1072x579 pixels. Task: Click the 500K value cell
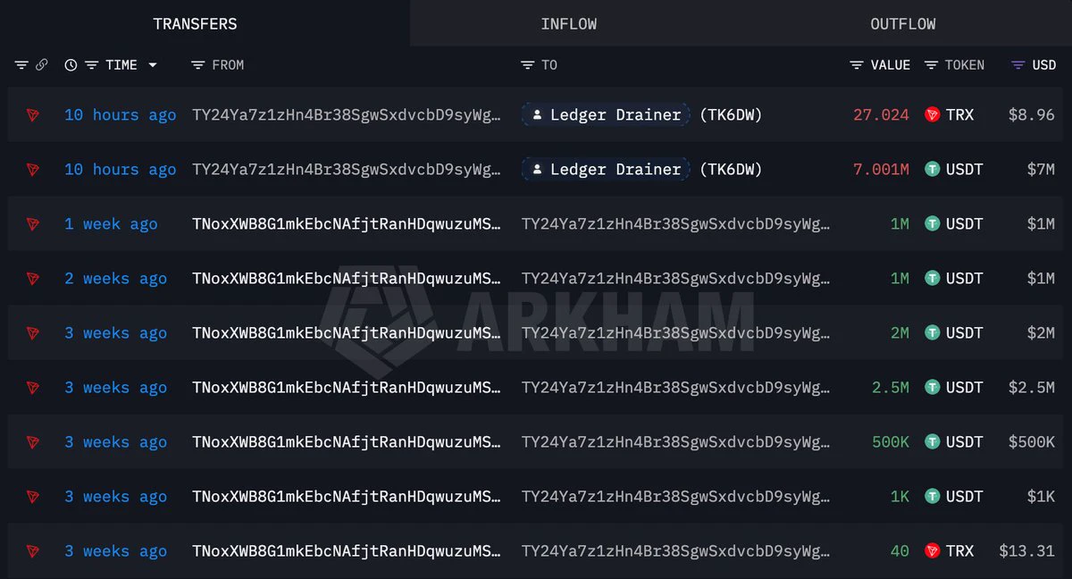891,442
